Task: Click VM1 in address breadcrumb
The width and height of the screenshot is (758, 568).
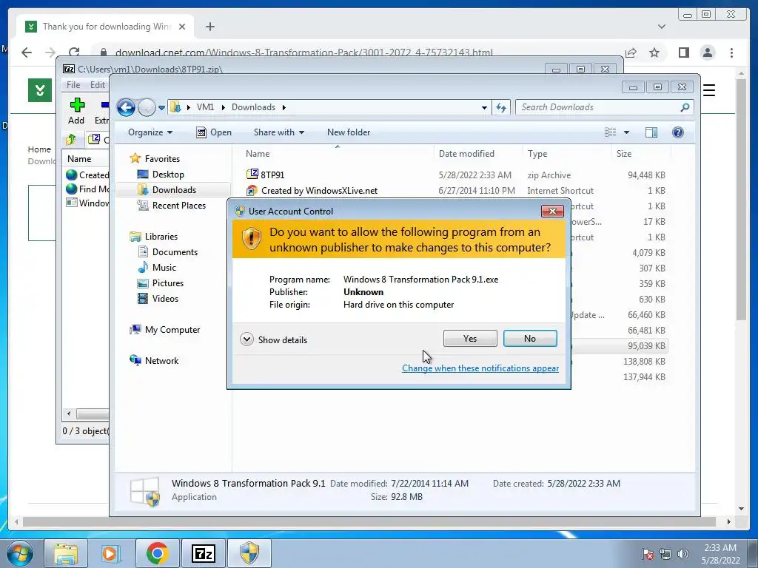Action: click(205, 107)
